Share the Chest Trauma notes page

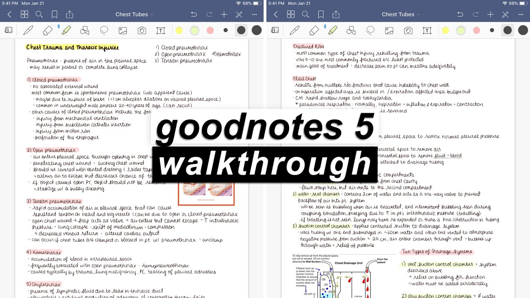(x=70, y=14)
